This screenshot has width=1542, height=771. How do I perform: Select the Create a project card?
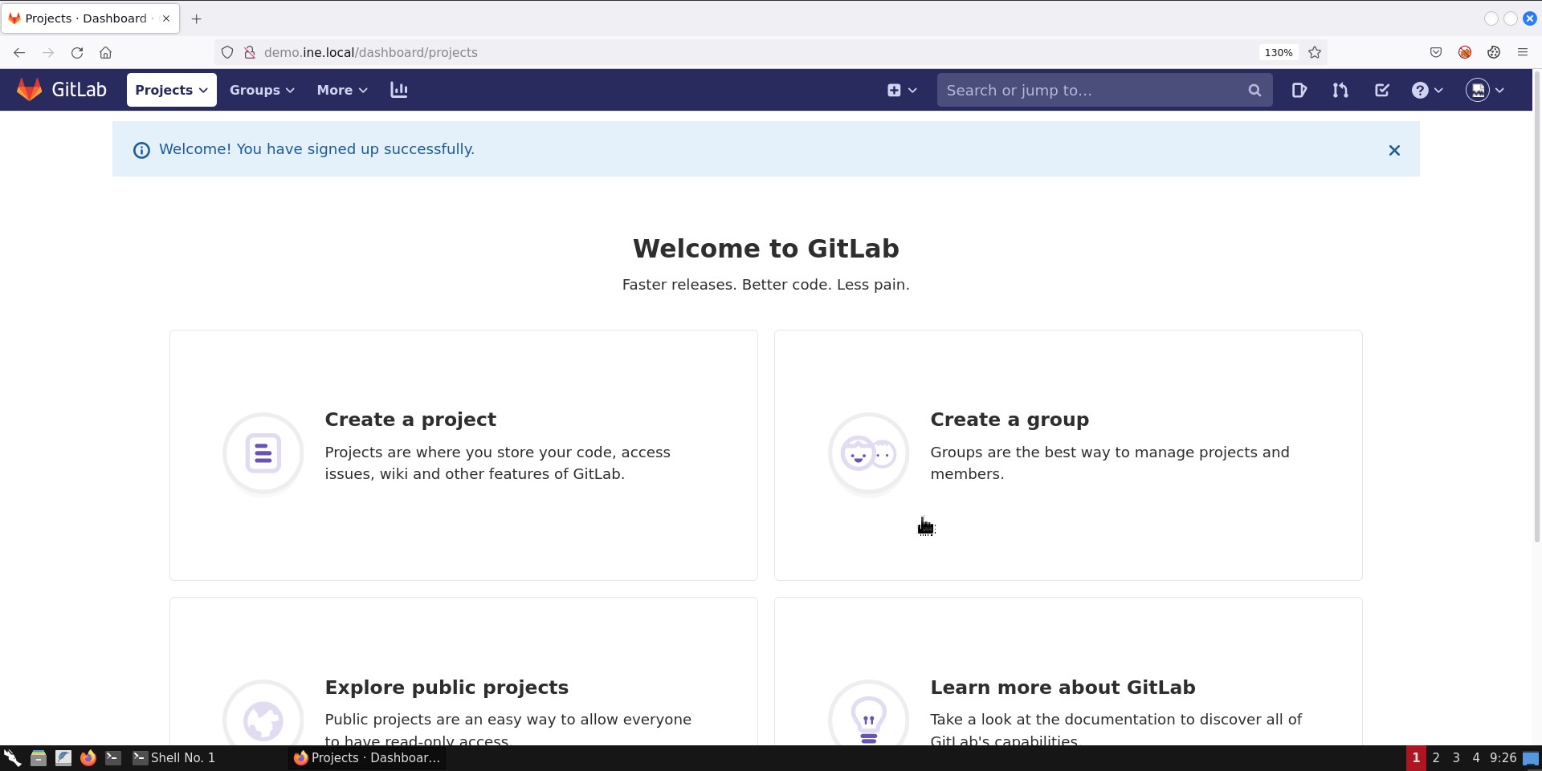(x=463, y=455)
